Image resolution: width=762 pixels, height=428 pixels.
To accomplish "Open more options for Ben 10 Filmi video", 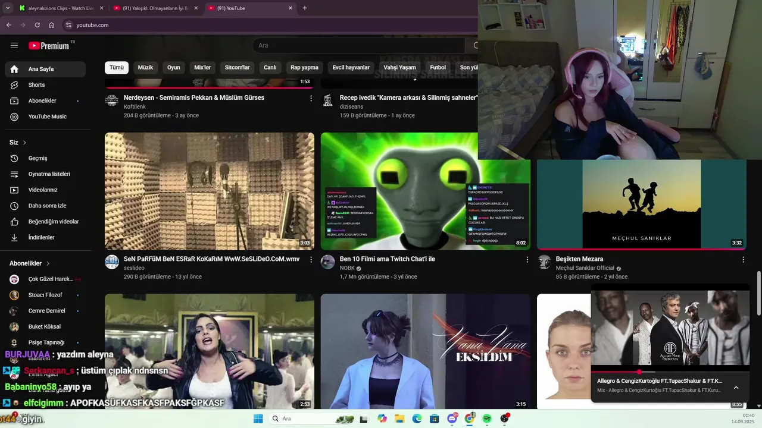I will 527,260.
